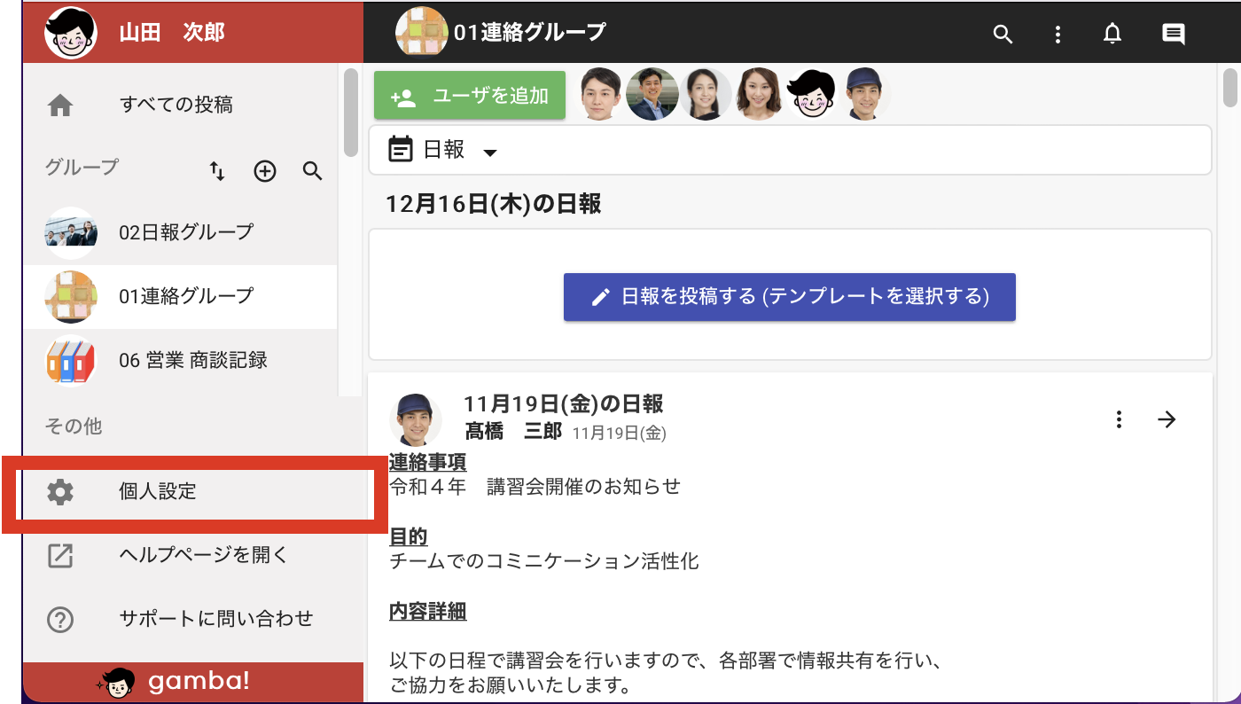Viewport: 1241px width, 704px height.
Task: Click the 内容詳細 heading in post
Action: 428,613
